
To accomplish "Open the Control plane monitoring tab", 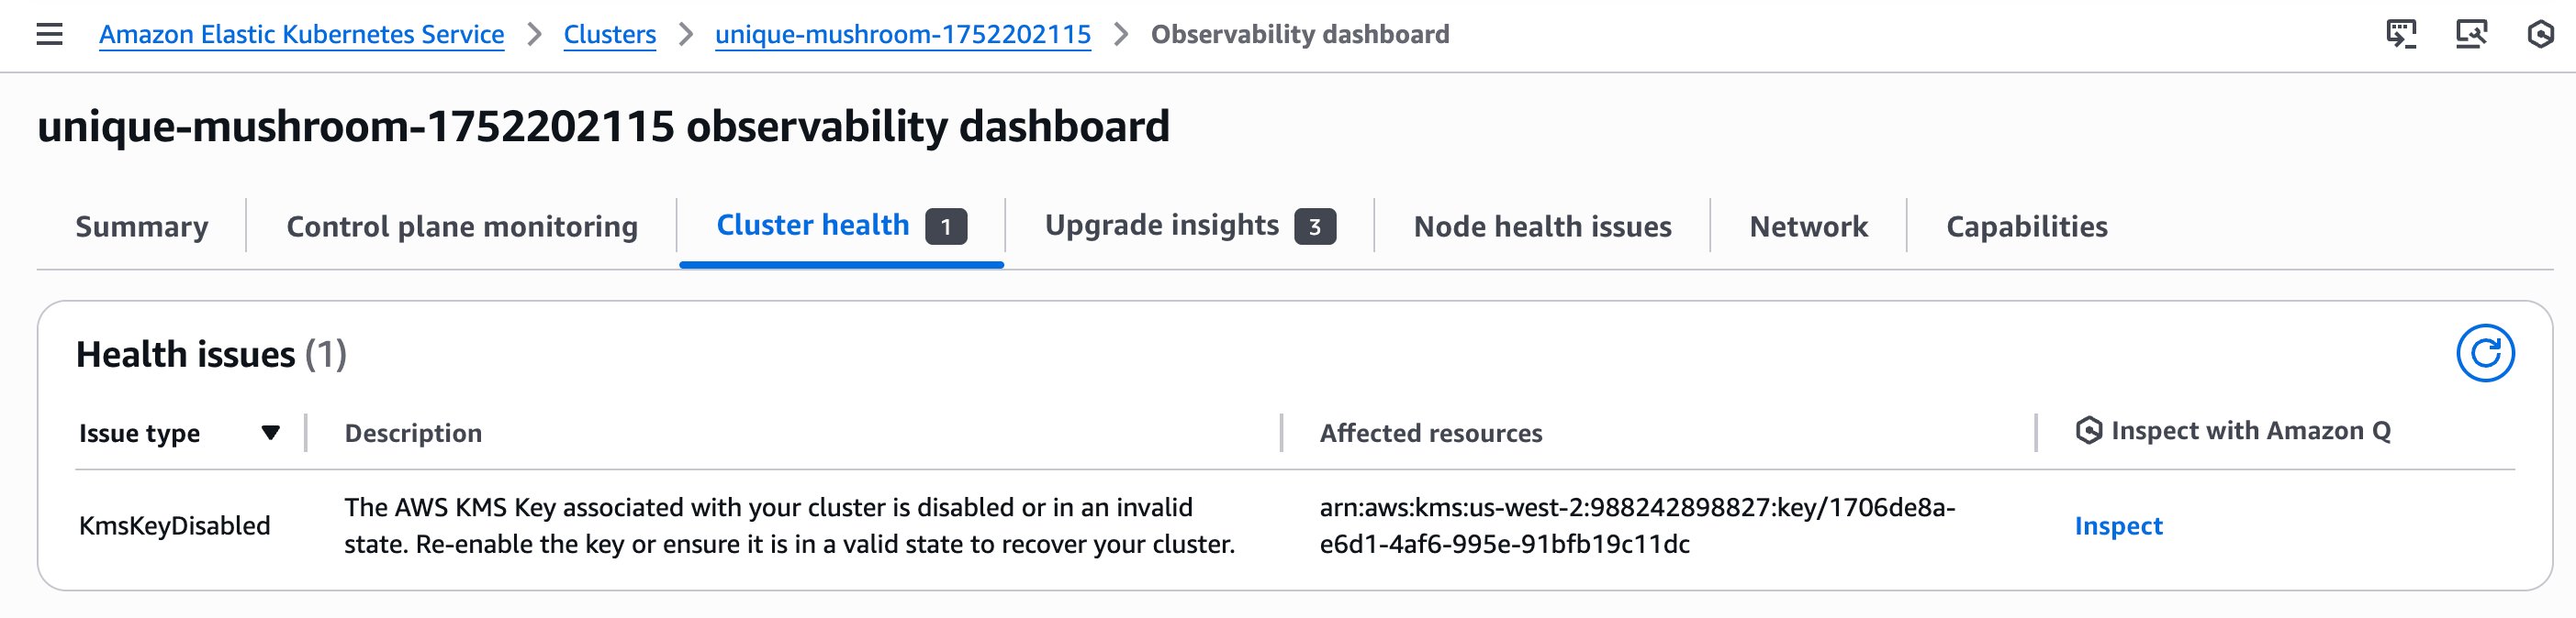I will (x=462, y=226).
